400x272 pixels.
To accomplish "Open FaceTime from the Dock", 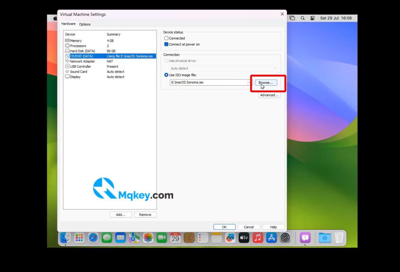I will 162,238.
